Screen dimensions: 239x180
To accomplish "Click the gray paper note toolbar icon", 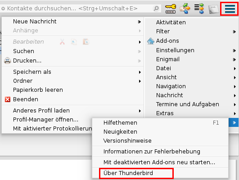I will pos(213,9).
